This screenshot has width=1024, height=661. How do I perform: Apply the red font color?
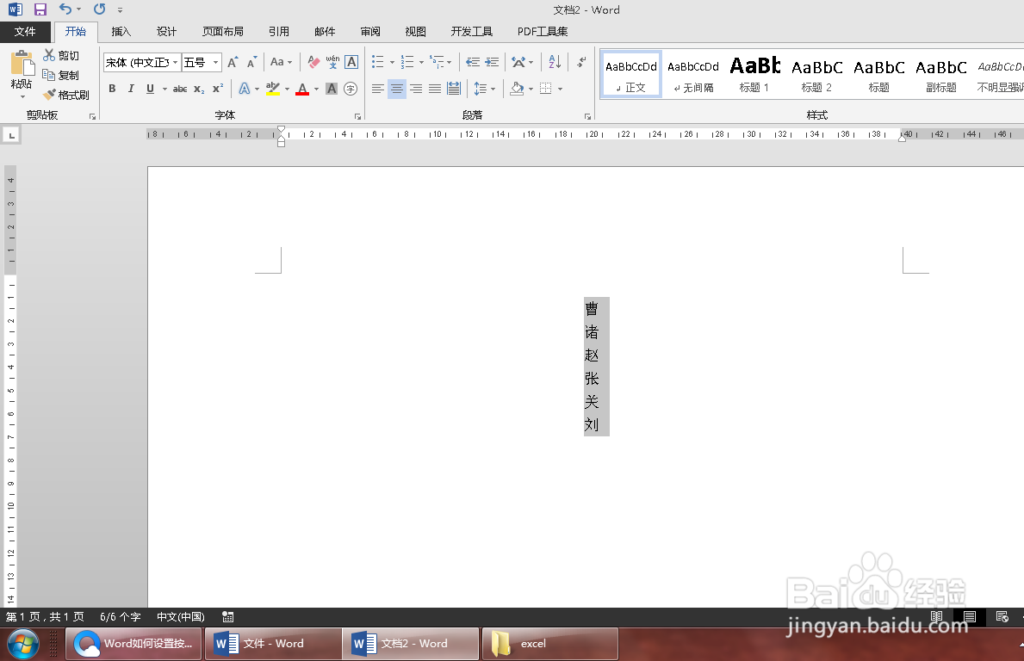(302, 88)
